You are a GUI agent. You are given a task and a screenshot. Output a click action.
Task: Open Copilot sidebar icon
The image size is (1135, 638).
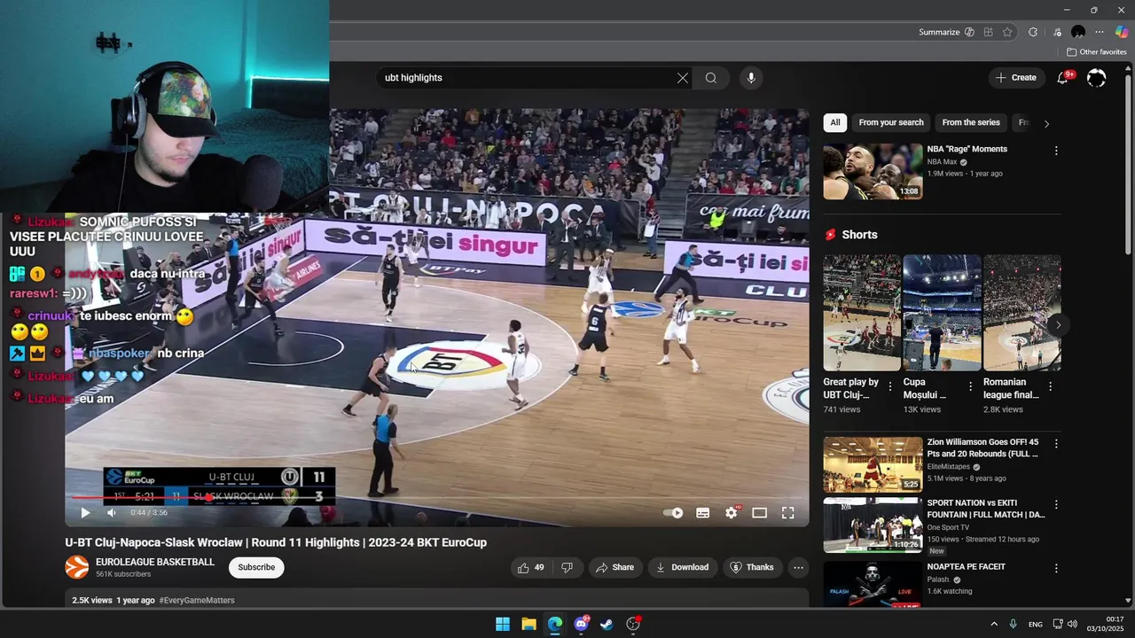1122,32
